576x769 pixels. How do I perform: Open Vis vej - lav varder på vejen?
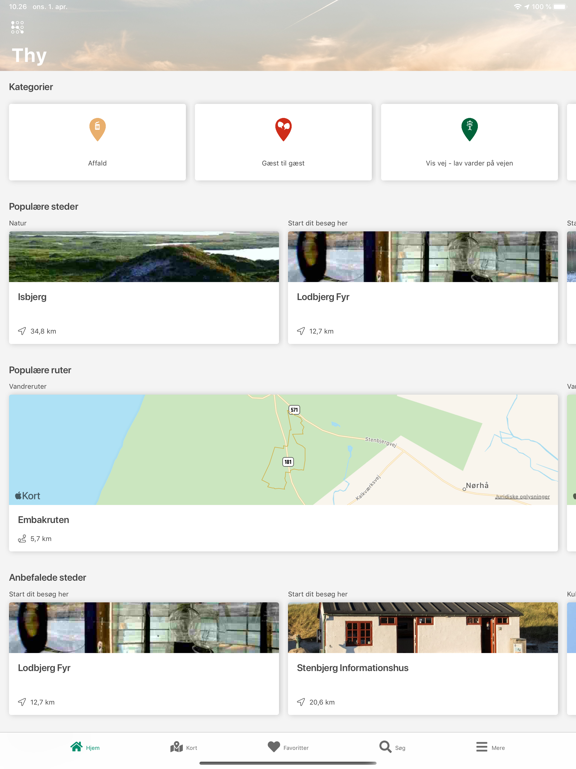coord(469,163)
